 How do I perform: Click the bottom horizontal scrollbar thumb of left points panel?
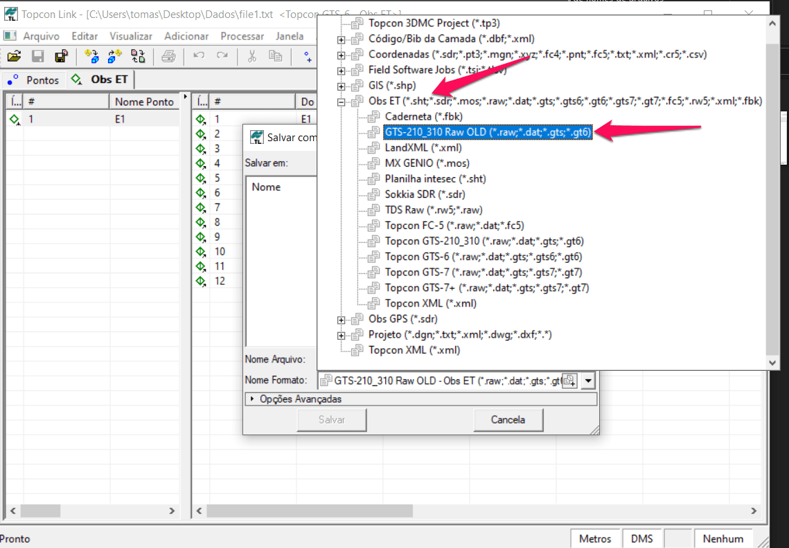40,511
